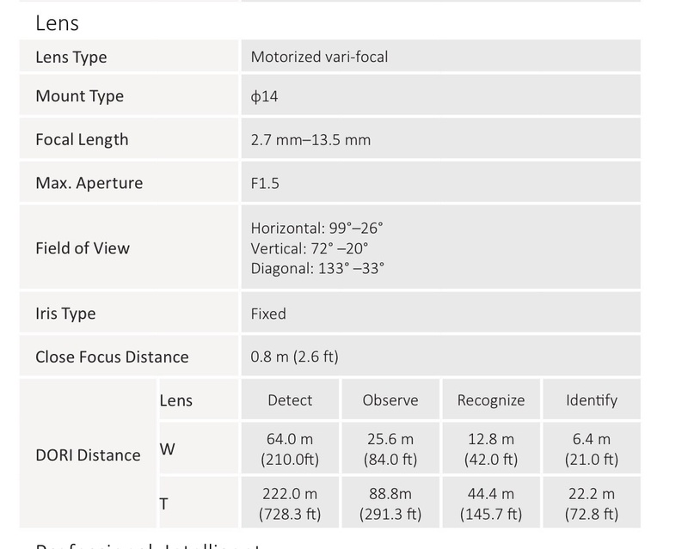Click the Lens Type row label
The image size is (688, 549).
click(71, 58)
